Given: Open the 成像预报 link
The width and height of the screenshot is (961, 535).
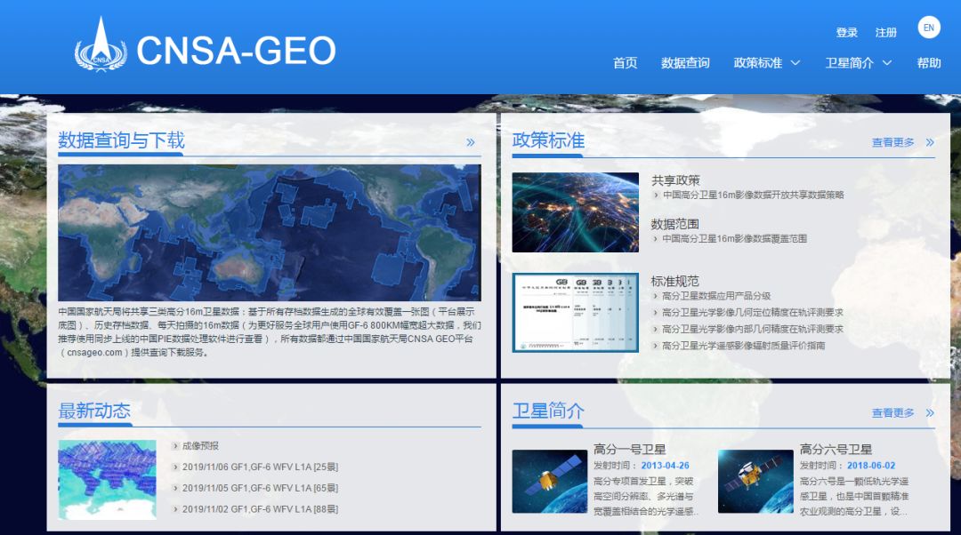Looking at the screenshot, I should pyautogui.click(x=200, y=445).
